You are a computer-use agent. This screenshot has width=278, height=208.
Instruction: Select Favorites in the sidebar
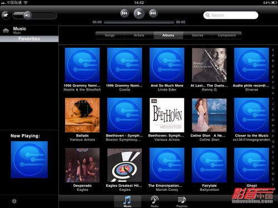tap(29, 39)
